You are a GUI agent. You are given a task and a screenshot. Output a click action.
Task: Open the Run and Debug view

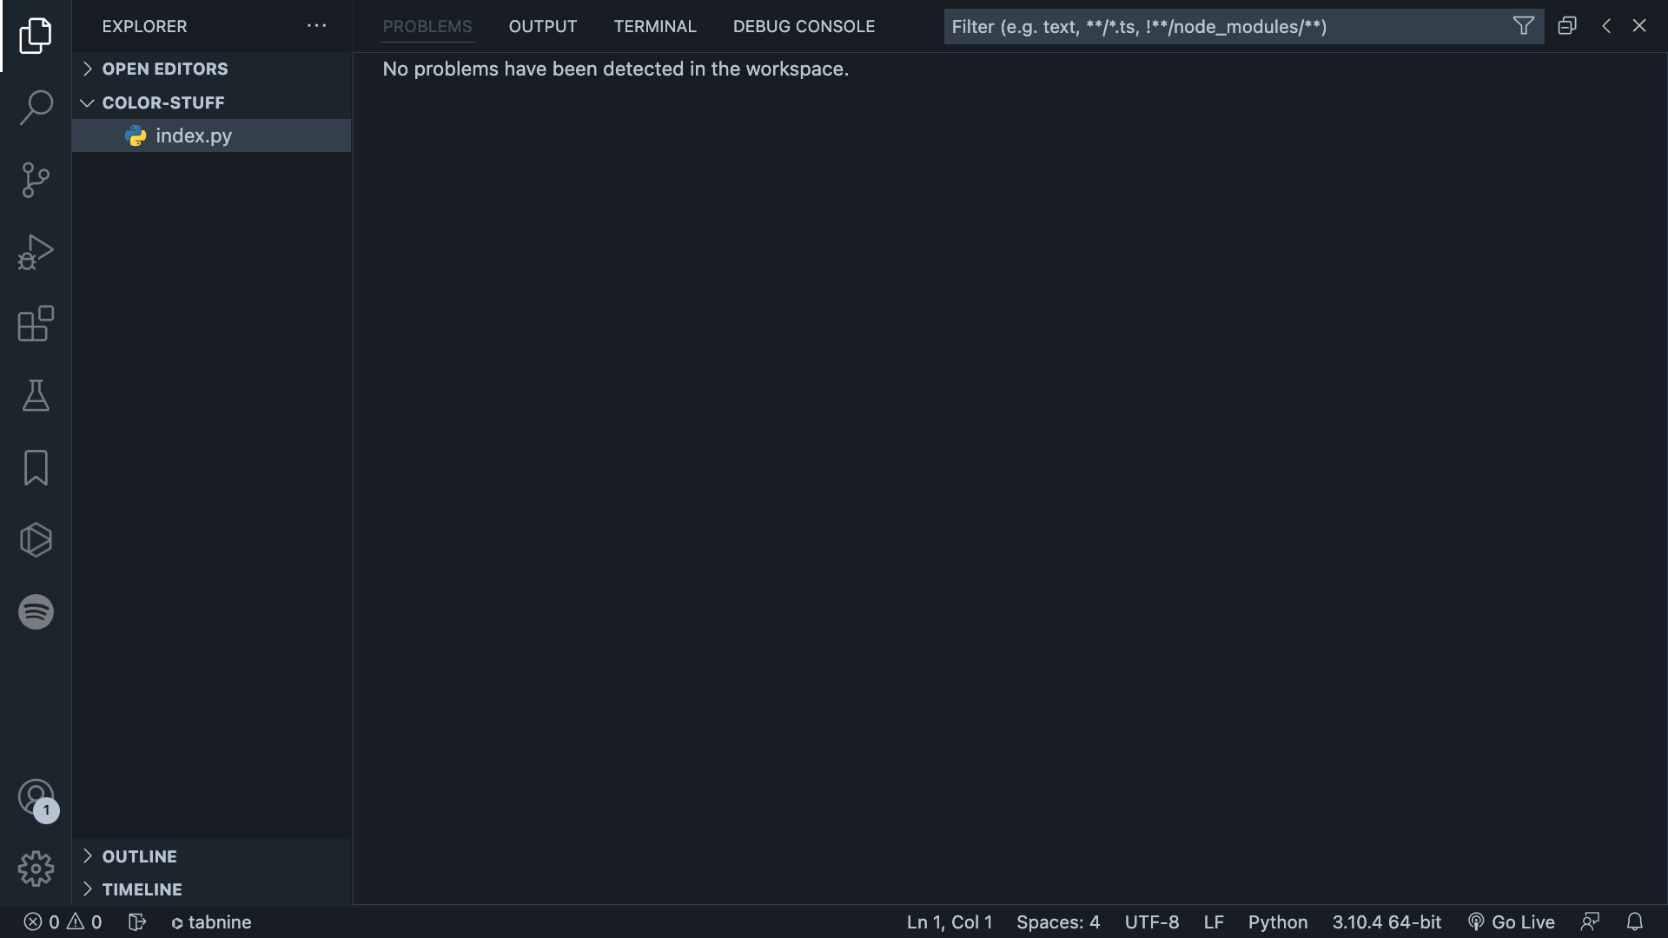pyautogui.click(x=35, y=252)
